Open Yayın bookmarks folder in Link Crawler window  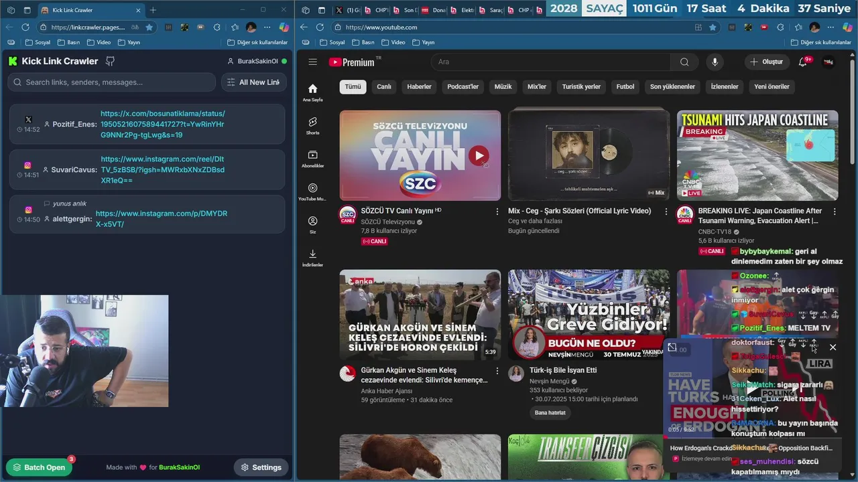(129, 42)
